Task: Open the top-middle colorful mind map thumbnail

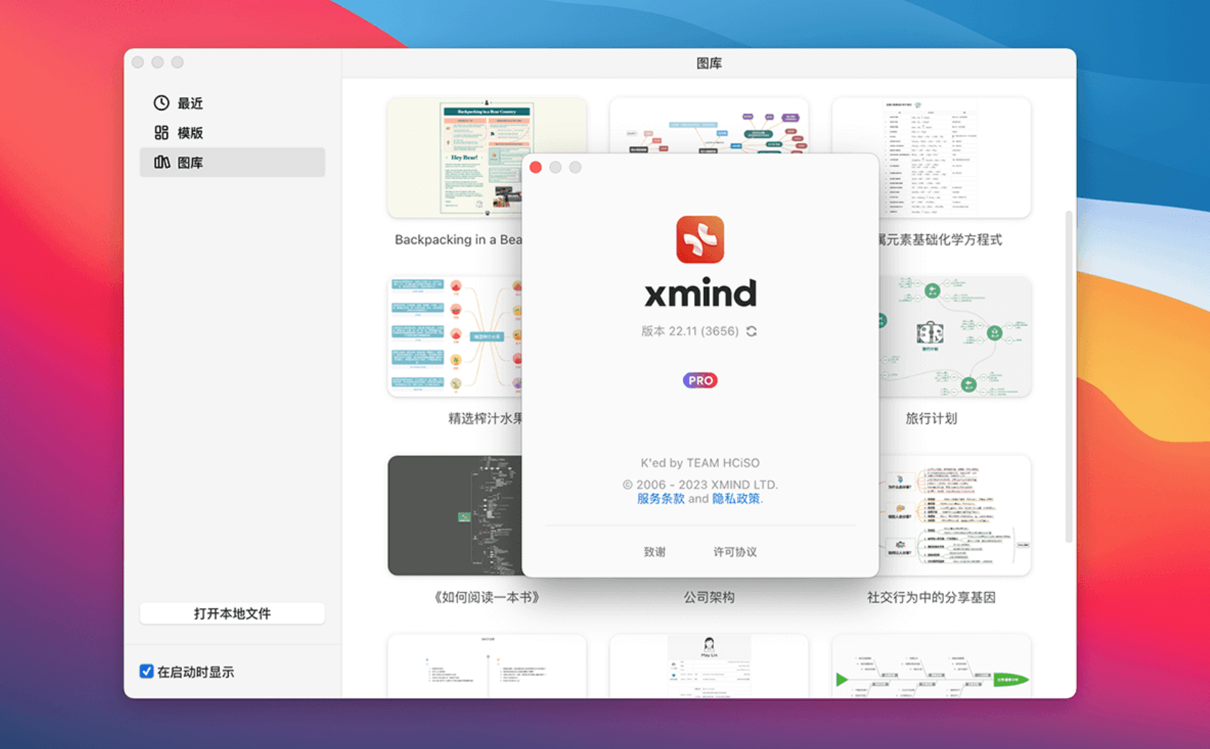Action: pos(709,126)
